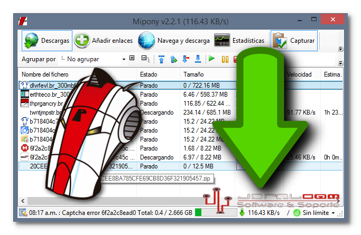Click the host icon of the dlvrfevl.br row
The width and height of the screenshot is (361, 235).
24,86
